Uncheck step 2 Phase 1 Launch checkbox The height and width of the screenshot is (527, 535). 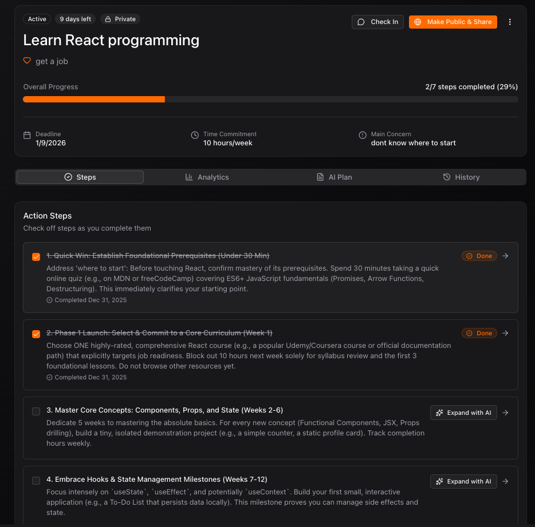tap(36, 334)
